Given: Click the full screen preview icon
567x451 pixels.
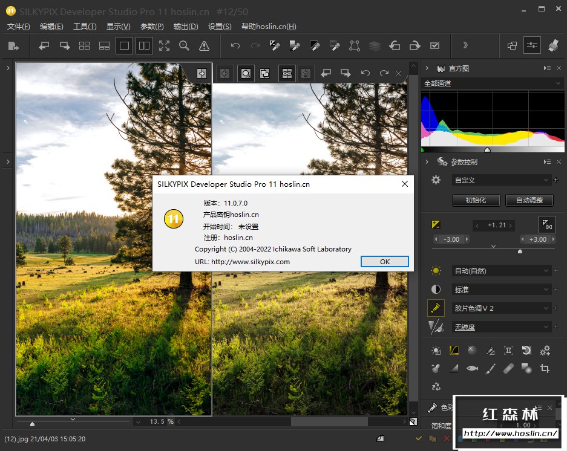Looking at the screenshot, I should click(164, 46).
